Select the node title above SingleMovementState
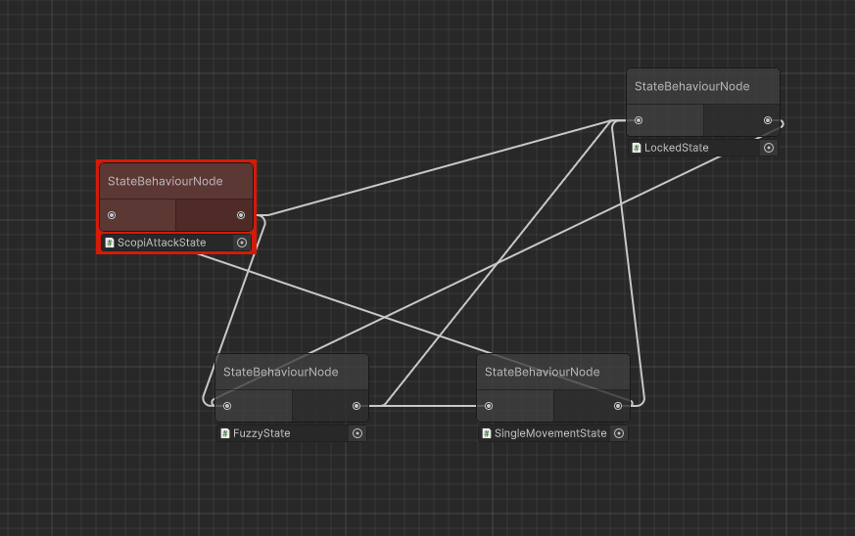Viewport: 855px width, 536px height. tap(542, 372)
